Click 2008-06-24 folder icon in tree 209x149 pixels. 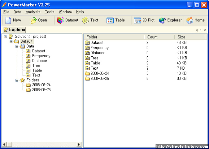[28, 85]
